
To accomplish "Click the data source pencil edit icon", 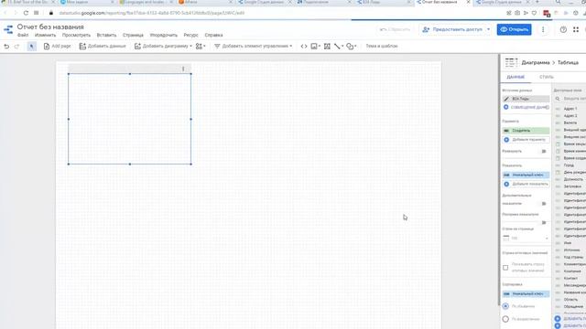I will (506, 99).
